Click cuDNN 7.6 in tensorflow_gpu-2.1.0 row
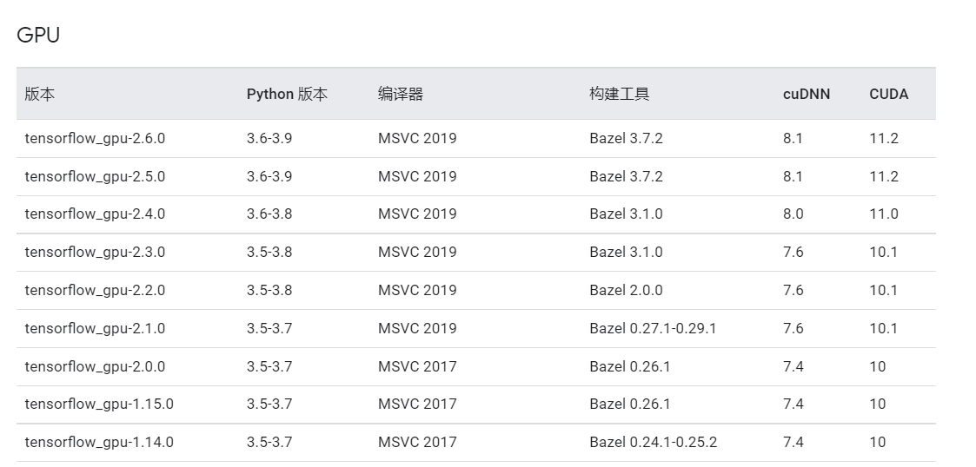 pos(793,328)
